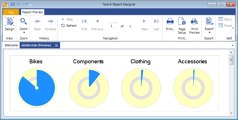238x120 pixels.
Task: Click the current page number field
Action: coord(114,26)
